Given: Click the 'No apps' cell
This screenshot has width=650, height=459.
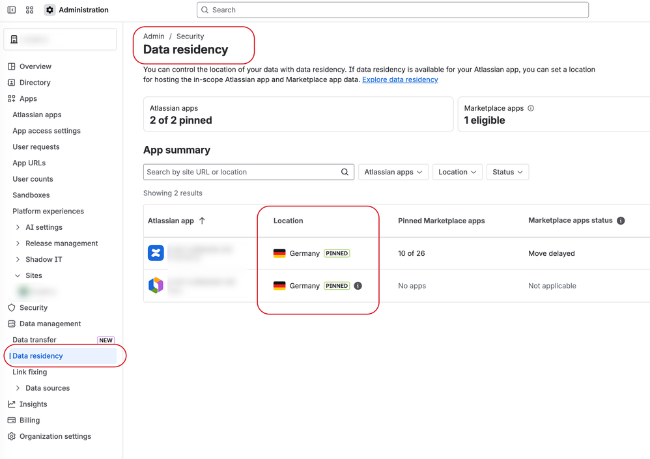Looking at the screenshot, I should 412,286.
